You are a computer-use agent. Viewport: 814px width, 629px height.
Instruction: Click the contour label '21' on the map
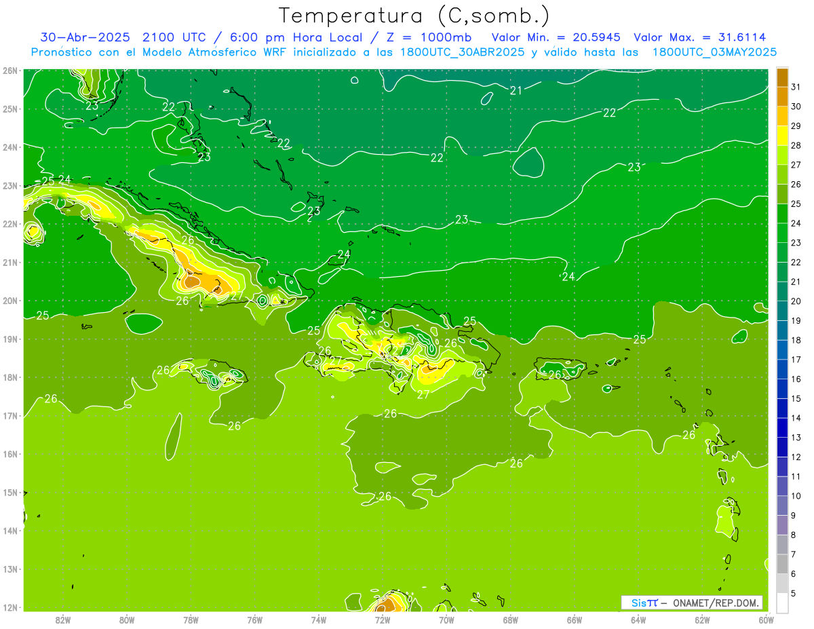pyautogui.click(x=516, y=90)
